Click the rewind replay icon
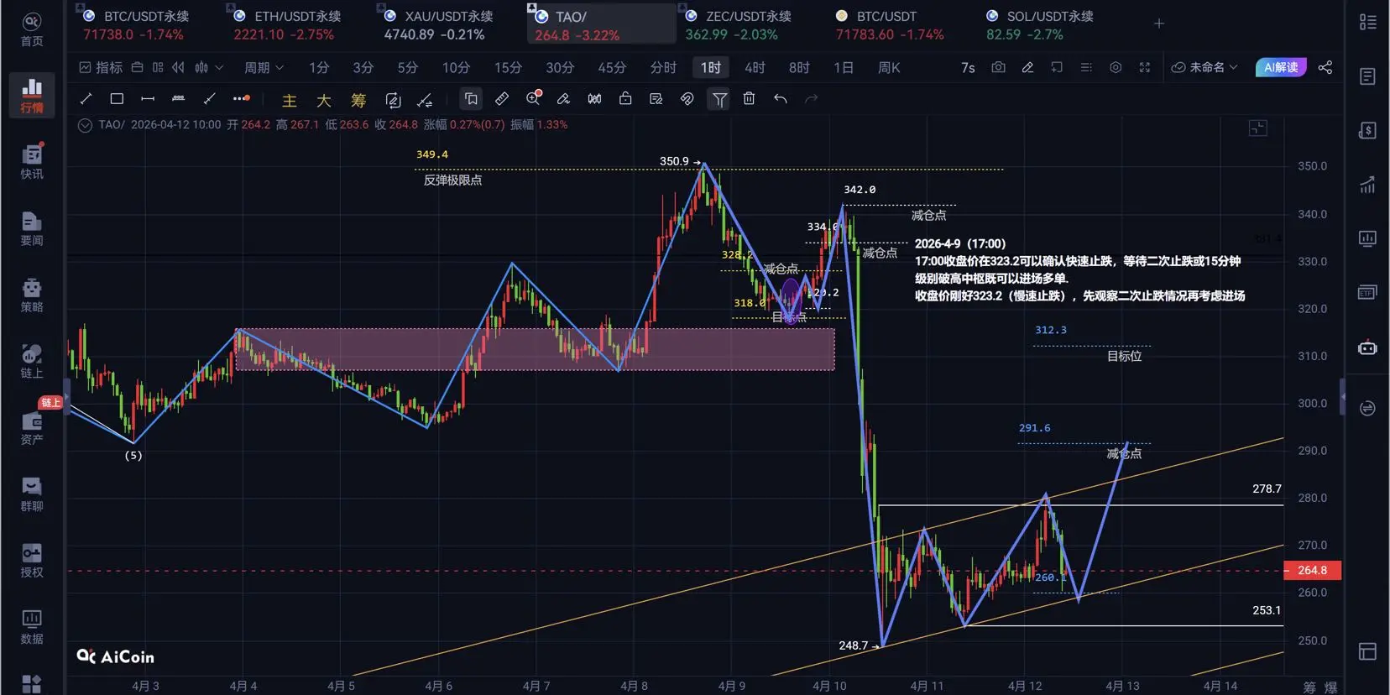 coord(178,67)
